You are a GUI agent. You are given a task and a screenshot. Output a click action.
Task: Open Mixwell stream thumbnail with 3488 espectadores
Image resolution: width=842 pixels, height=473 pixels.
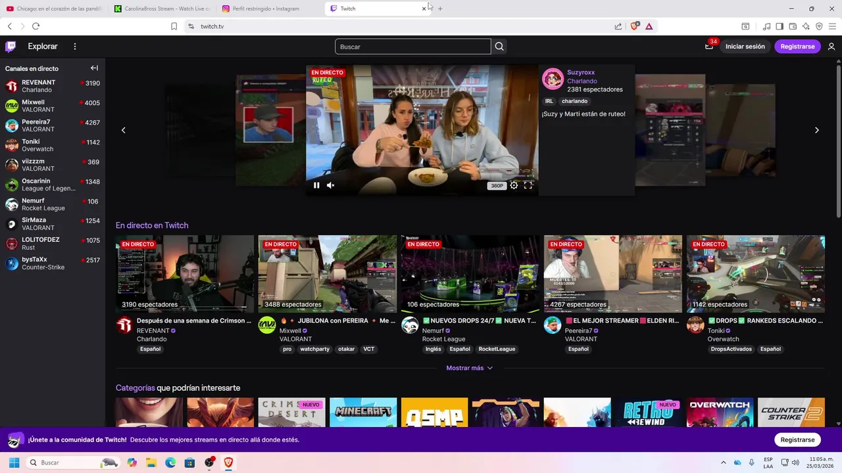point(328,274)
